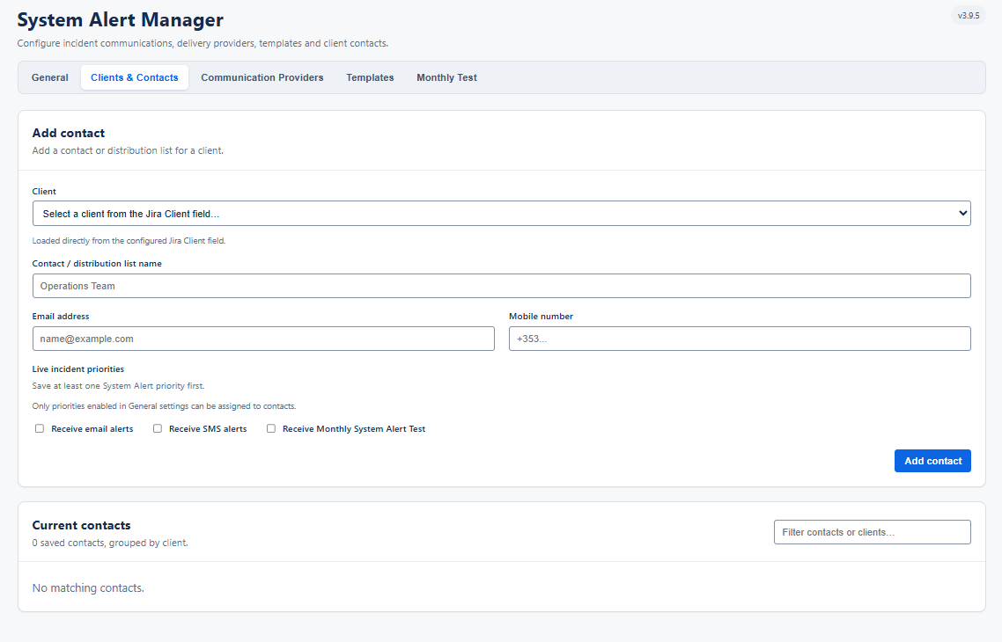
Task: Switch to the Communication Providers tab
Action: (x=262, y=77)
